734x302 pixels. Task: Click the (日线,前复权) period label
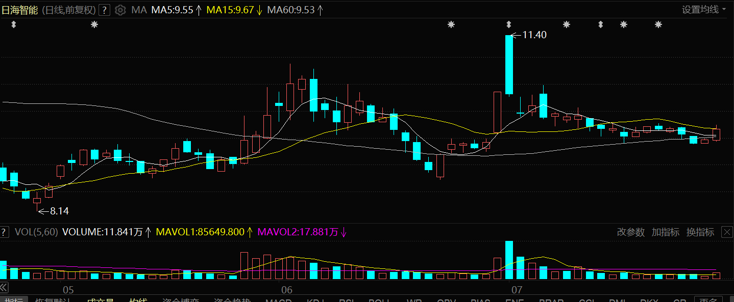pyautogui.click(x=68, y=10)
